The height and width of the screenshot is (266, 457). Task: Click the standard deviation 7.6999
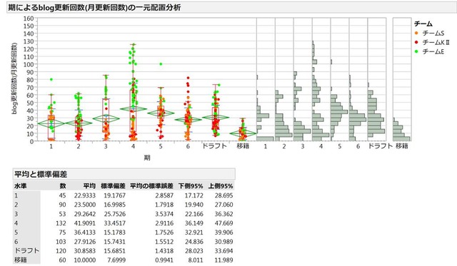tap(116, 260)
